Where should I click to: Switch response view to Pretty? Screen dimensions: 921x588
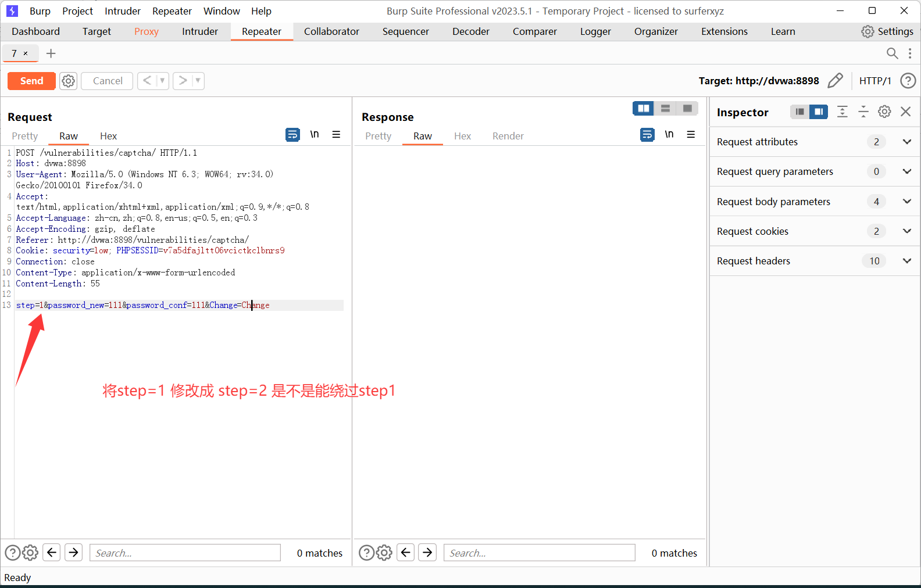click(379, 136)
